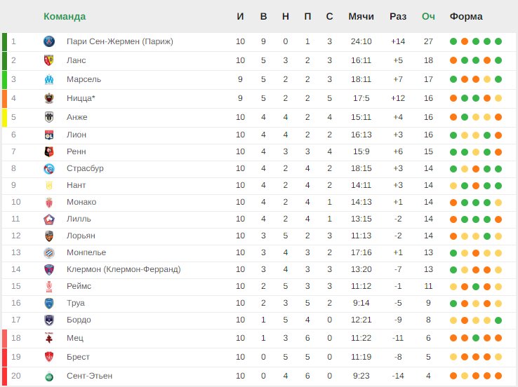This screenshot has height=387, width=518.
Task: Open team link Брест
Action: click(x=79, y=357)
